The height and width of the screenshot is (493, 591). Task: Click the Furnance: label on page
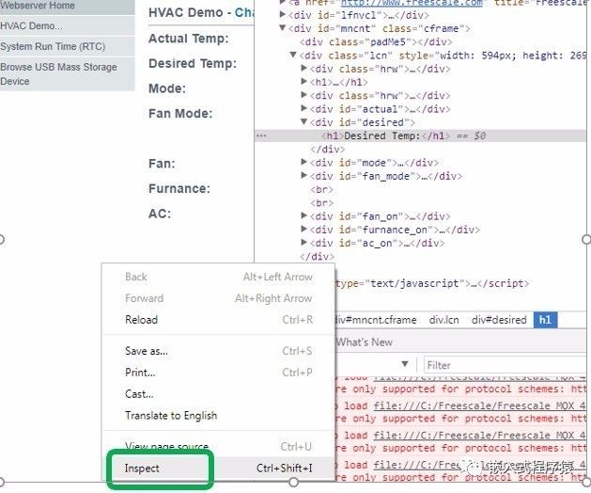coord(179,188)
